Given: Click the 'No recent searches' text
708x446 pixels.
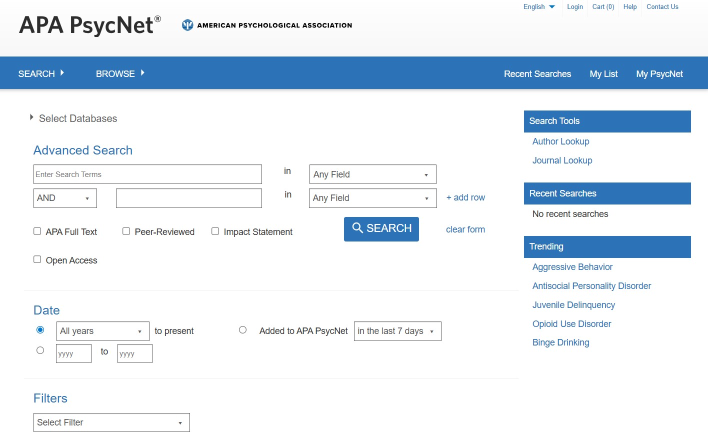Looking at the screenshot, I should [x=570, y=214].
